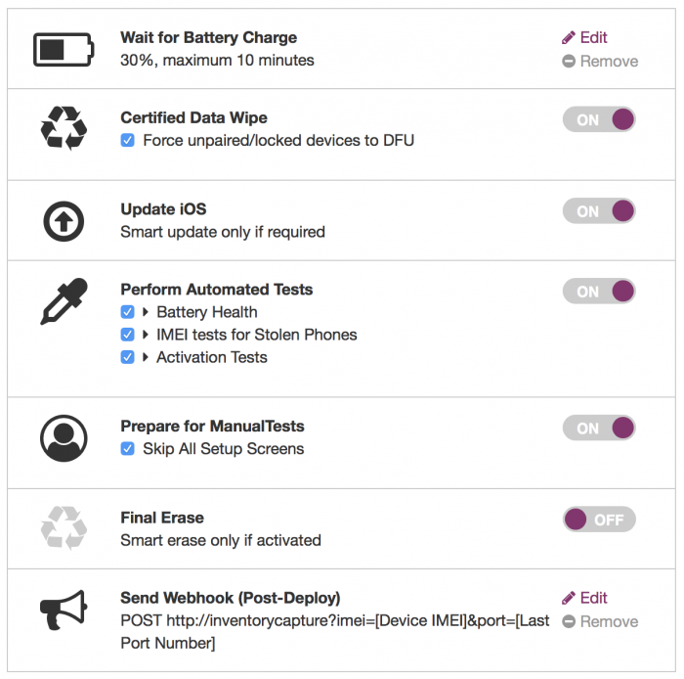This screenshot has width=684, height=679.
Task: Remove the Wait for Battery Charge step
Action: point(600,61)
